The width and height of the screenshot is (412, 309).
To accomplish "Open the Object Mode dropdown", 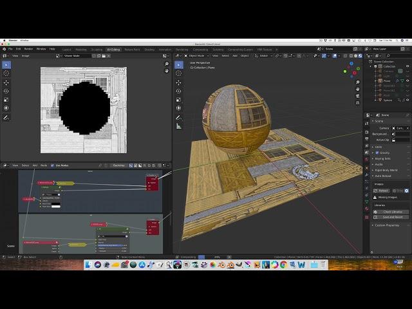I will coord(197,56).
